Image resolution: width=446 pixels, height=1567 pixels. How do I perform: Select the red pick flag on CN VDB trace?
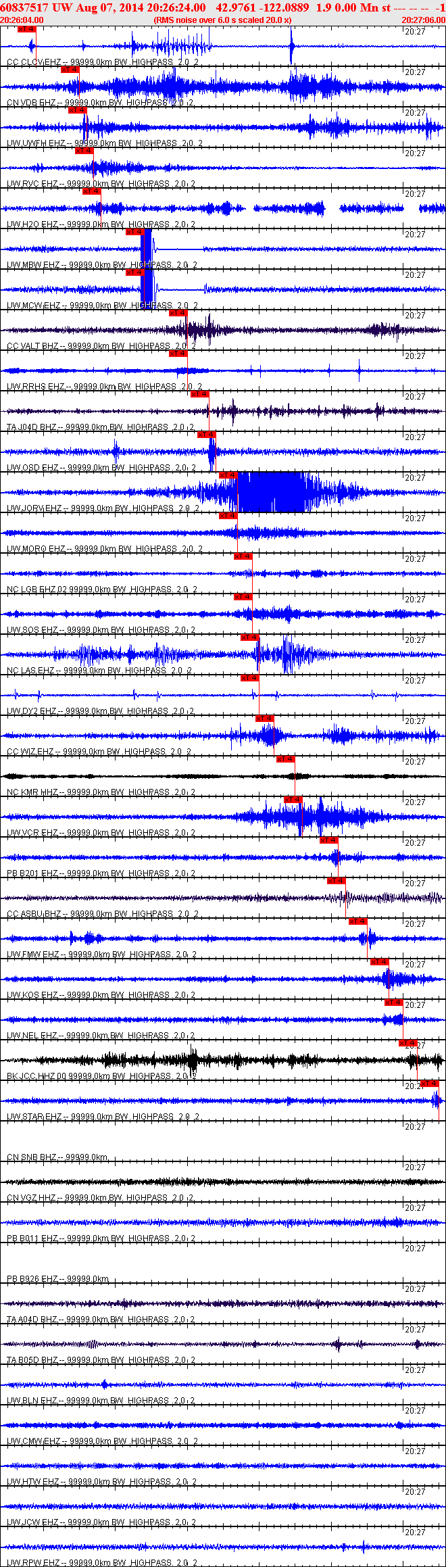coord(70,70)
